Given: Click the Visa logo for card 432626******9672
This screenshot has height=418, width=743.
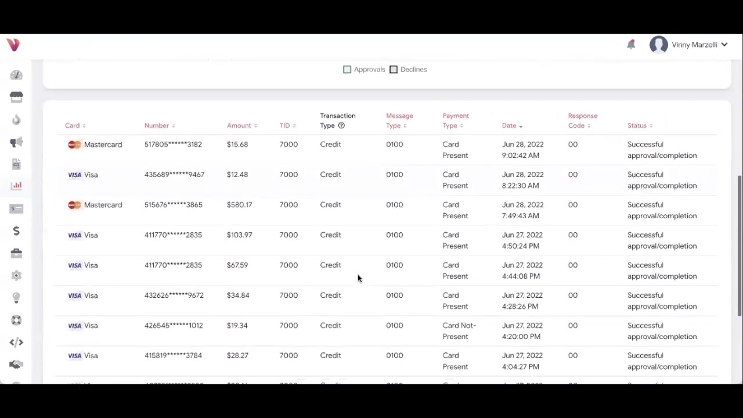Looking at the screenshot, I should pos(74,296).
